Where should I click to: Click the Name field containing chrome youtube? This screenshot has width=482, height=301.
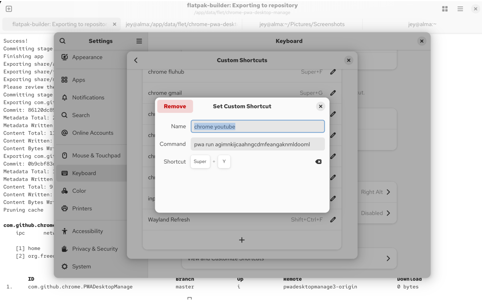(258, 127)
